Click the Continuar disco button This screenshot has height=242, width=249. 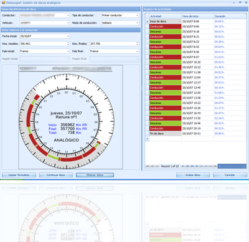click(56, 175)
